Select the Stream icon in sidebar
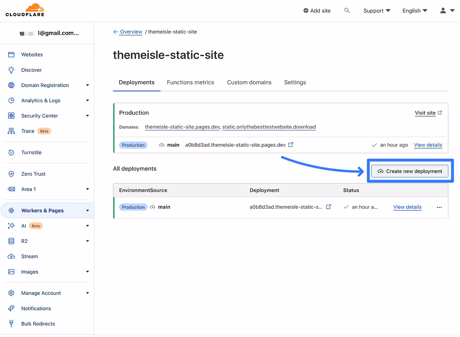This screenshot has height=337, width=460. [x=12, y=256]
